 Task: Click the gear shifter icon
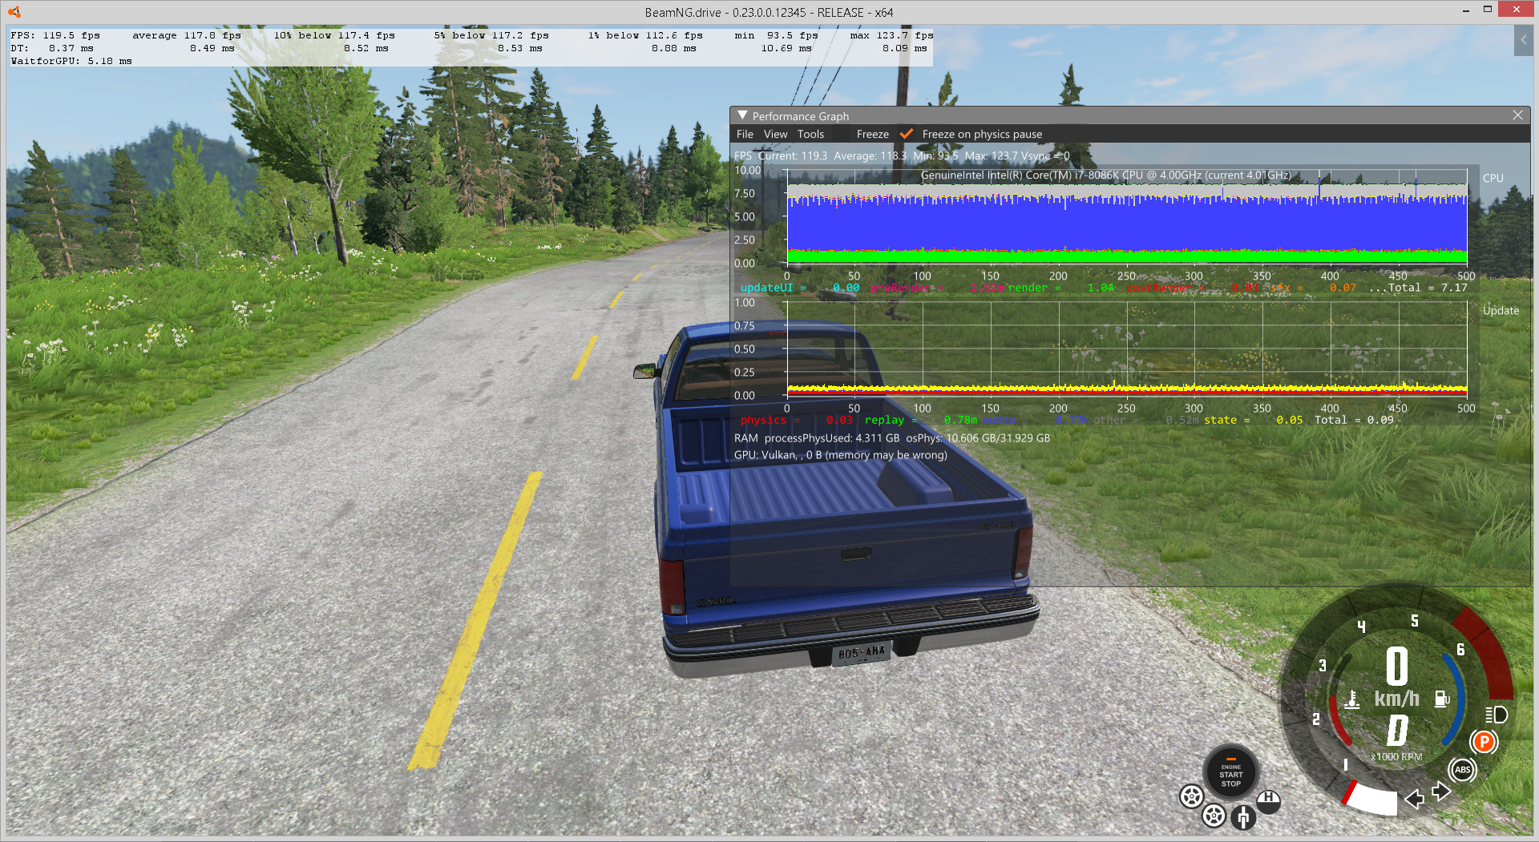[1243, 817]
